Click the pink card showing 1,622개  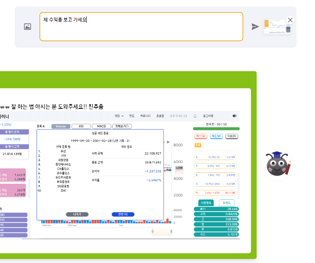click(x=13, y=175)
